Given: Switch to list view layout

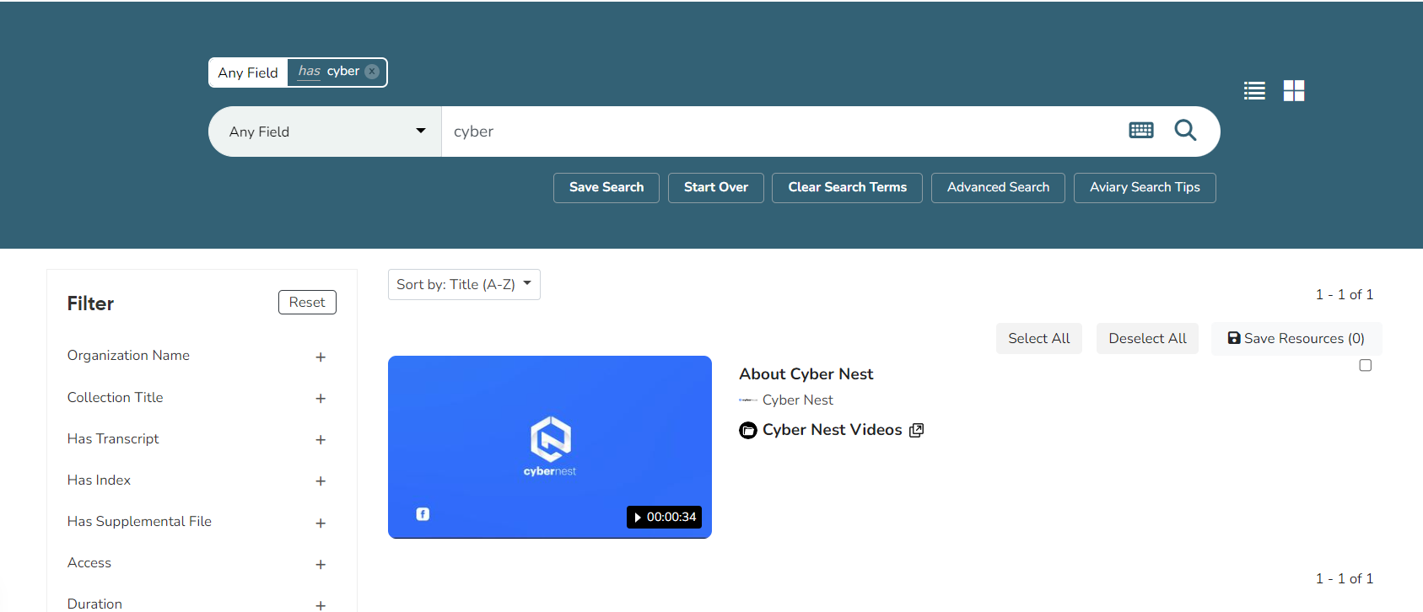Looking at the screenshot, I should (1254, 91).
